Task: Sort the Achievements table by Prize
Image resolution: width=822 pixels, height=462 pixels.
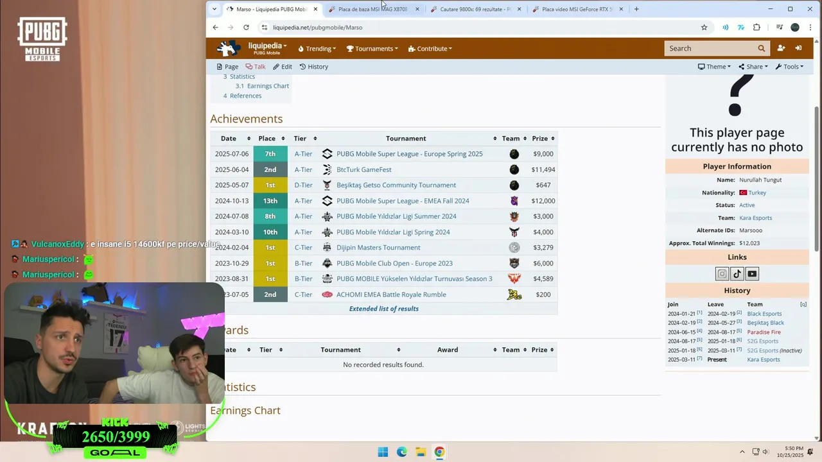Action: point(553,139)
